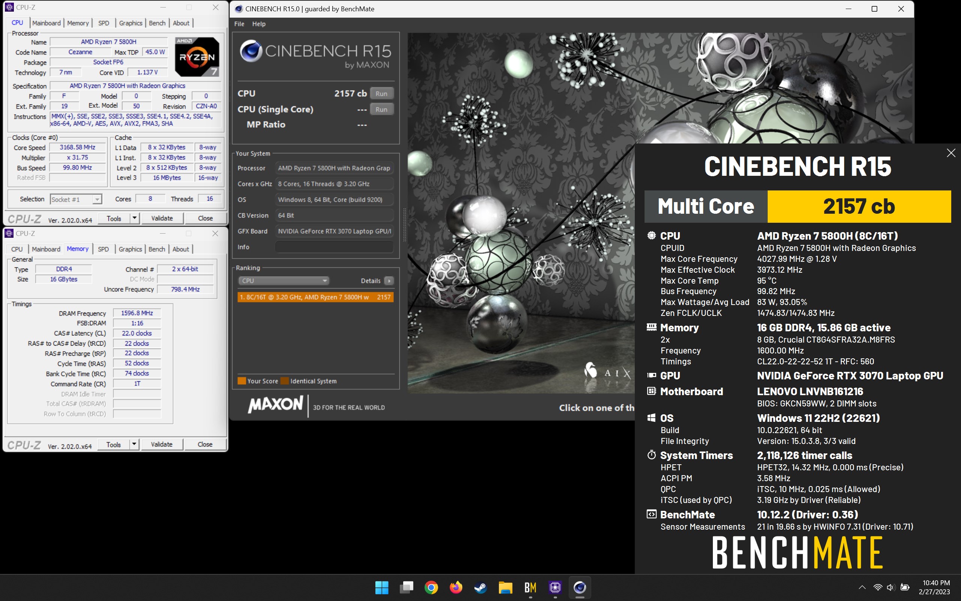Image resolution: width=961 pixels, height=601 pixels.
Task: Click Close button in upper CPU-Z
Action: (205, 218)
